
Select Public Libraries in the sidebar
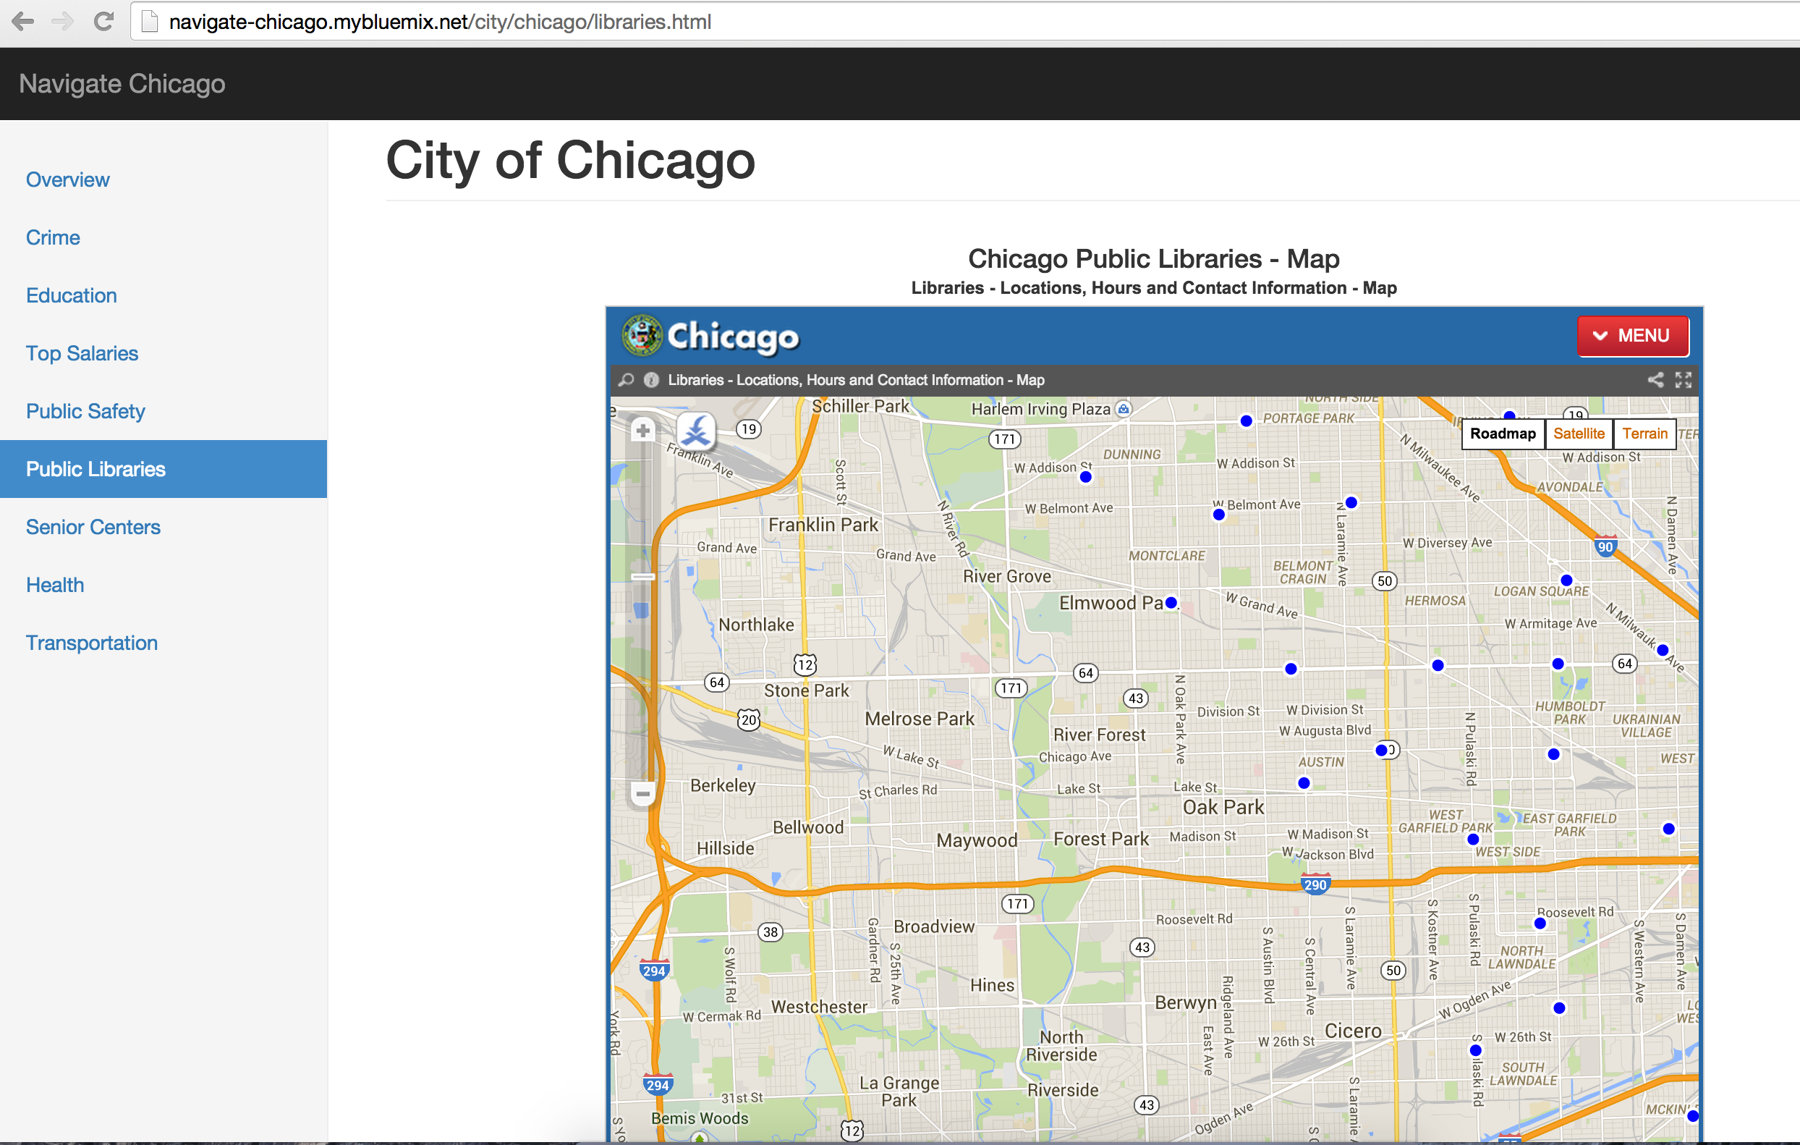95,469
